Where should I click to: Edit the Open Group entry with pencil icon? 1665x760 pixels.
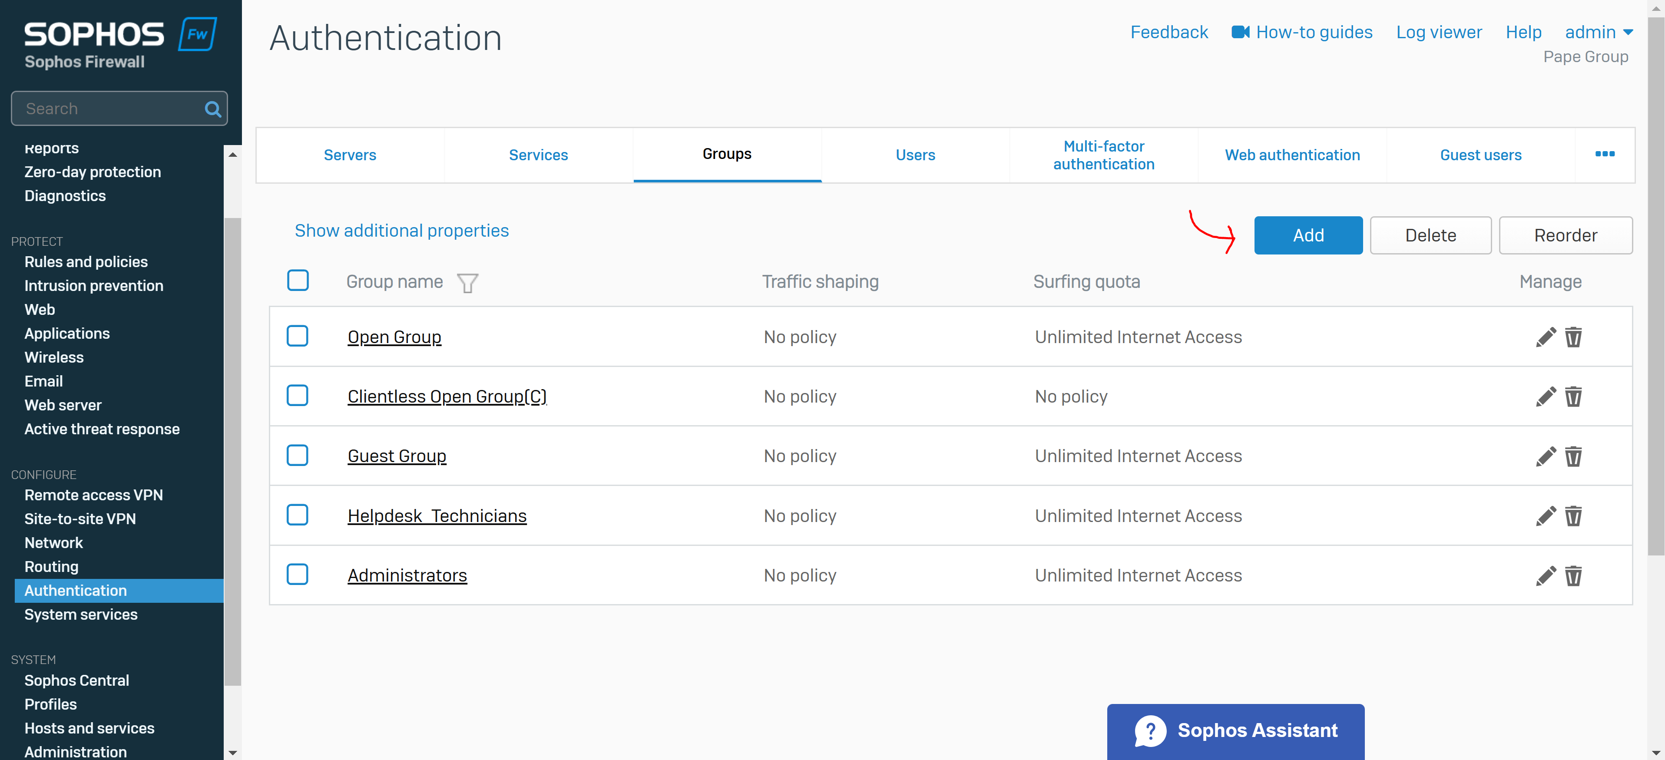tap(1546, 337)
